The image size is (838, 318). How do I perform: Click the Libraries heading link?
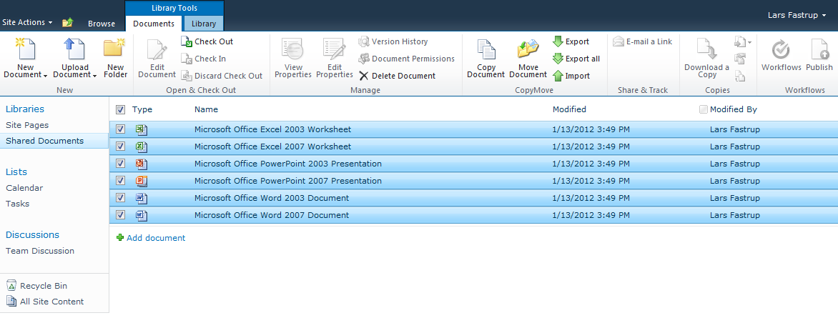[x=25, y=109]
